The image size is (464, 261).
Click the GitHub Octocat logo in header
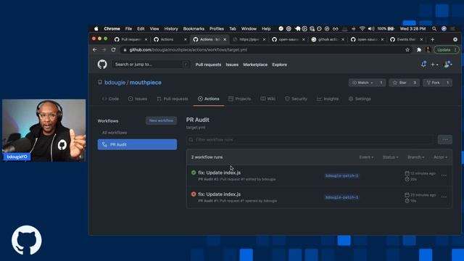click(102, 65)
